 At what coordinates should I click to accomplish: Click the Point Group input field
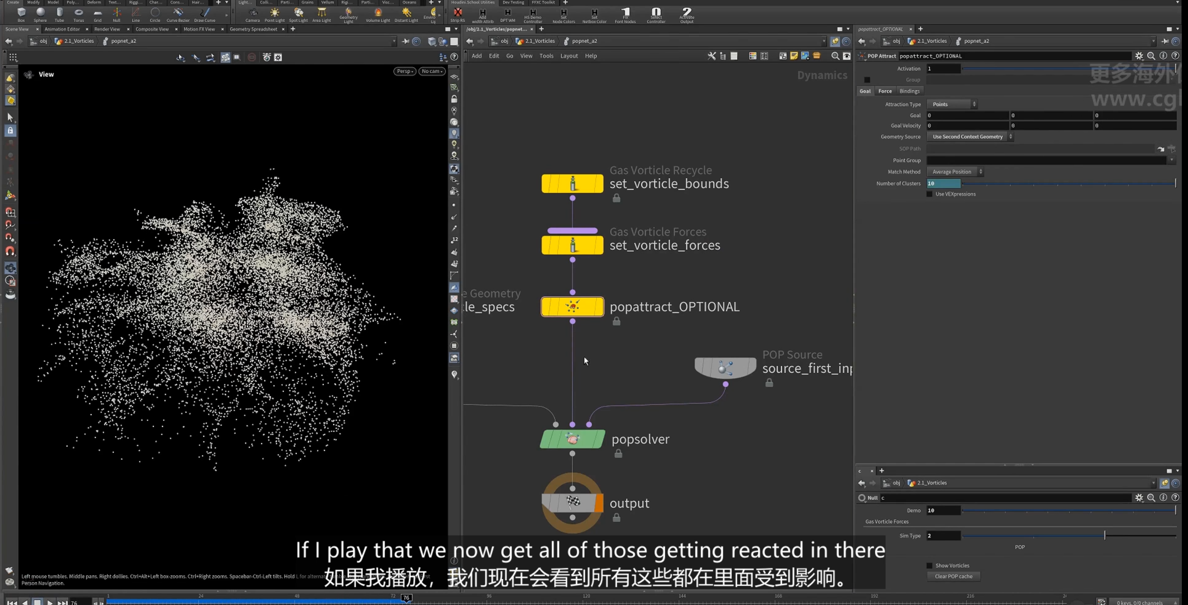point(1047,161)
